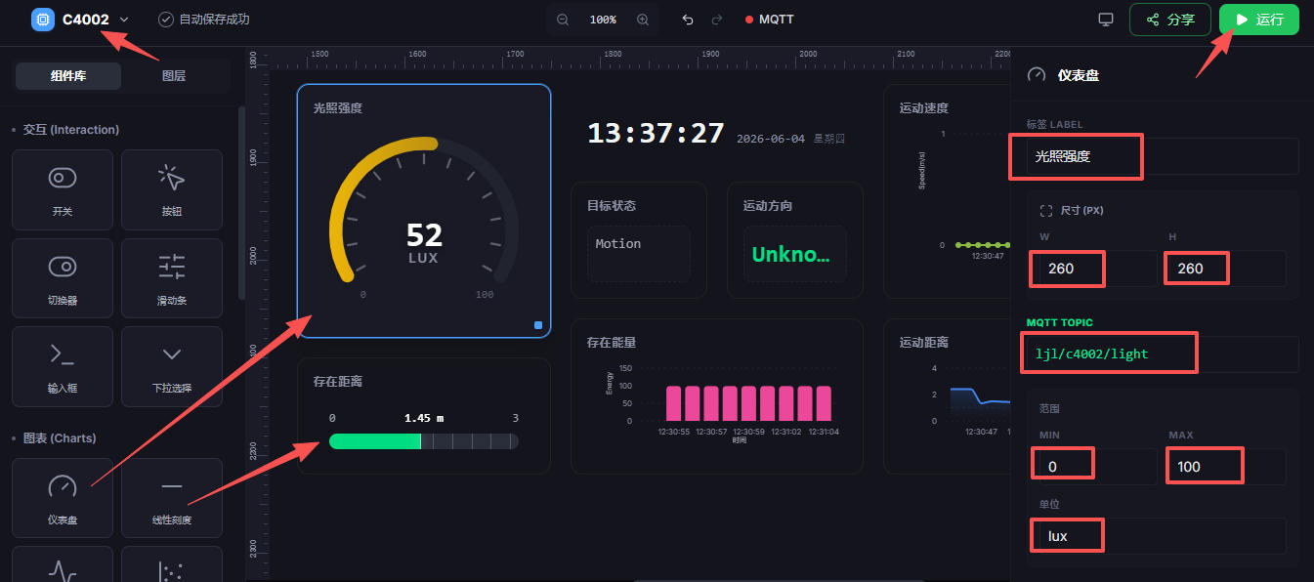Select the 运动方向 Unknown widget
Viewport: 1314px width, 582px height.
794,239
